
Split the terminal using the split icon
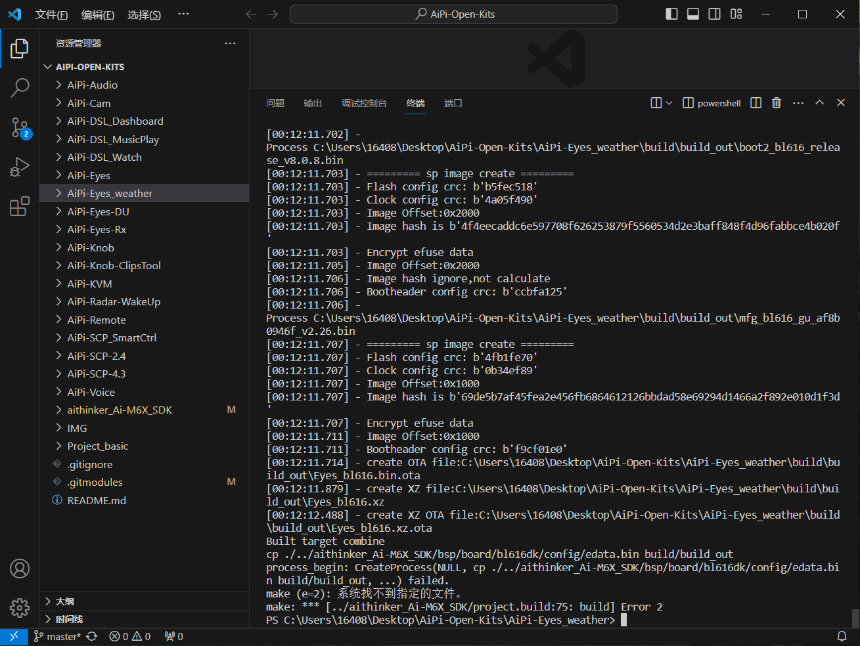[756, 103]
